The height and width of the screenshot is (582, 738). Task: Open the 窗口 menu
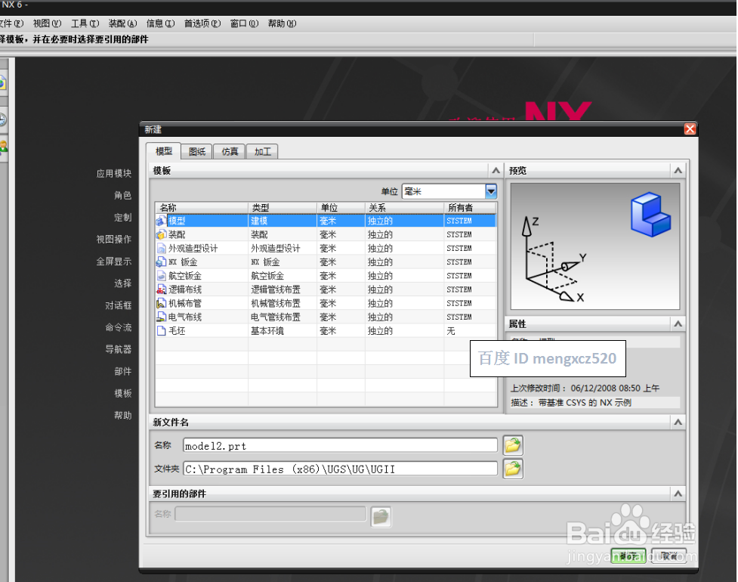click(244, 23)
